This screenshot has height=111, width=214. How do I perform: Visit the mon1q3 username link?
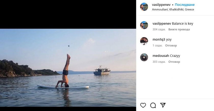pos(159,40)
